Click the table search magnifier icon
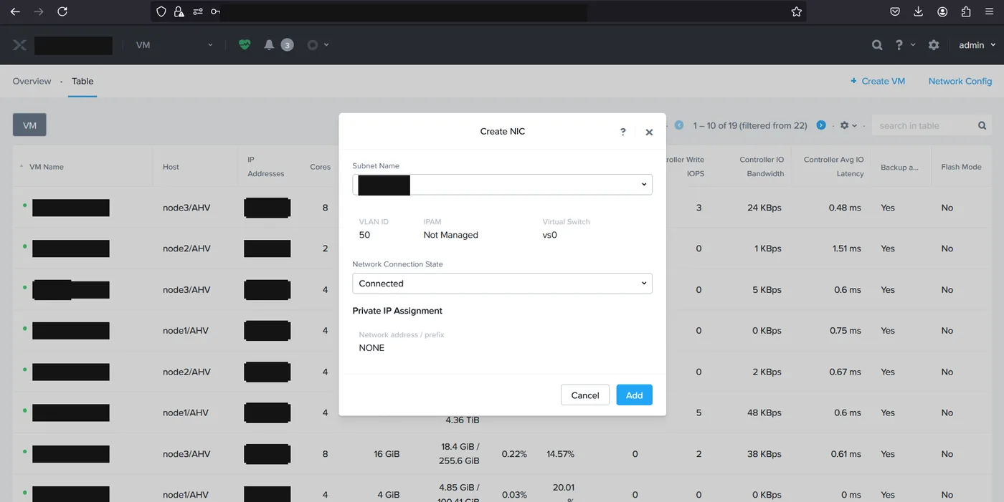Screen dimensions: 1004x502 pos(982,125)
